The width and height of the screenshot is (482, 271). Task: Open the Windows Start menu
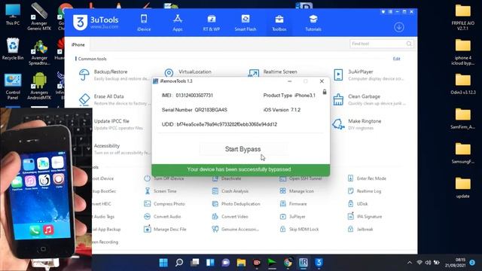coord(163,263)
